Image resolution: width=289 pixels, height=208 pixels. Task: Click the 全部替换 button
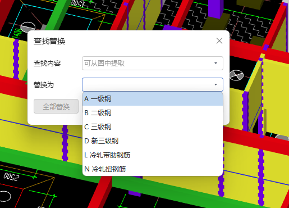56,106
